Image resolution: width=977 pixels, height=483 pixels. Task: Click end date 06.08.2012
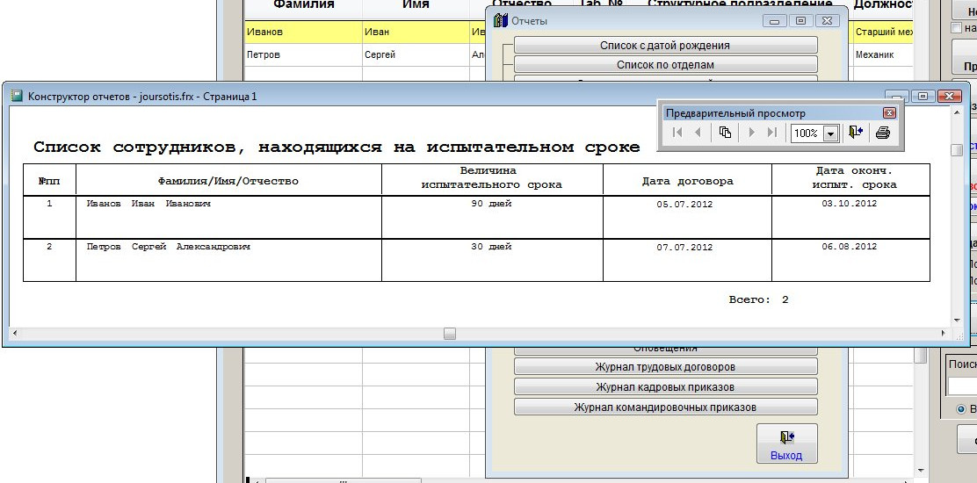[850, 247]
